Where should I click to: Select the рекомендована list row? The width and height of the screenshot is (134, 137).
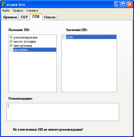coord(33,37)
